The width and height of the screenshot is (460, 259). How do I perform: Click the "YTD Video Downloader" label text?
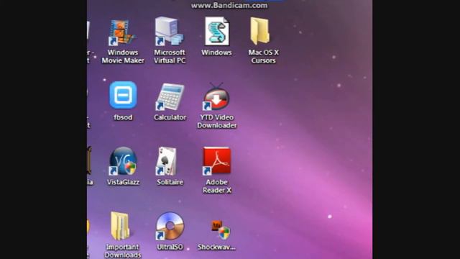[217, 122]
